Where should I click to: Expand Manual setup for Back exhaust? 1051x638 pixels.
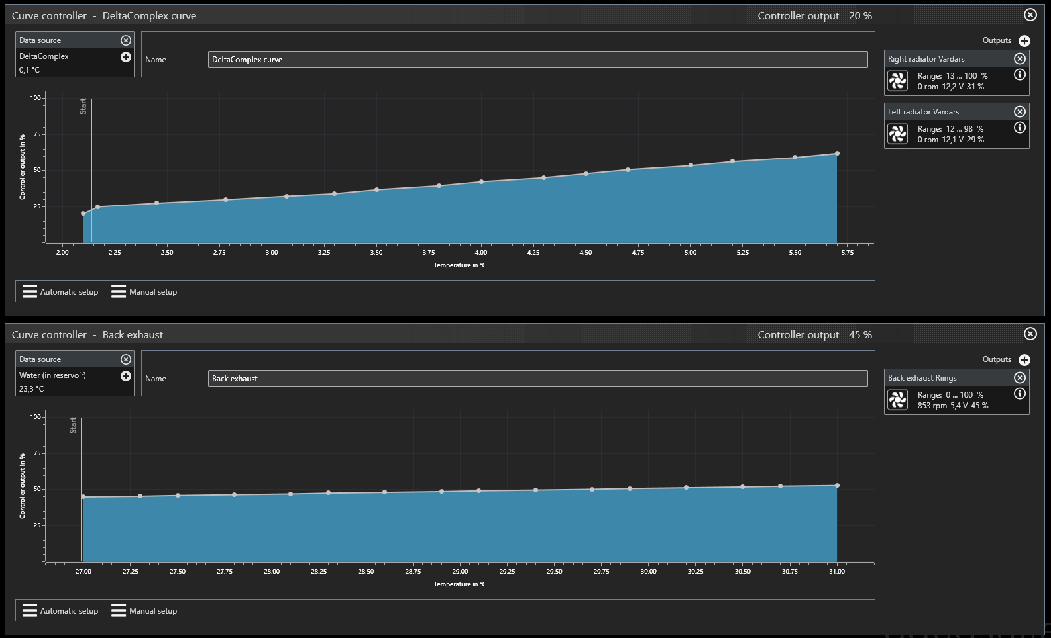[144, 611]
